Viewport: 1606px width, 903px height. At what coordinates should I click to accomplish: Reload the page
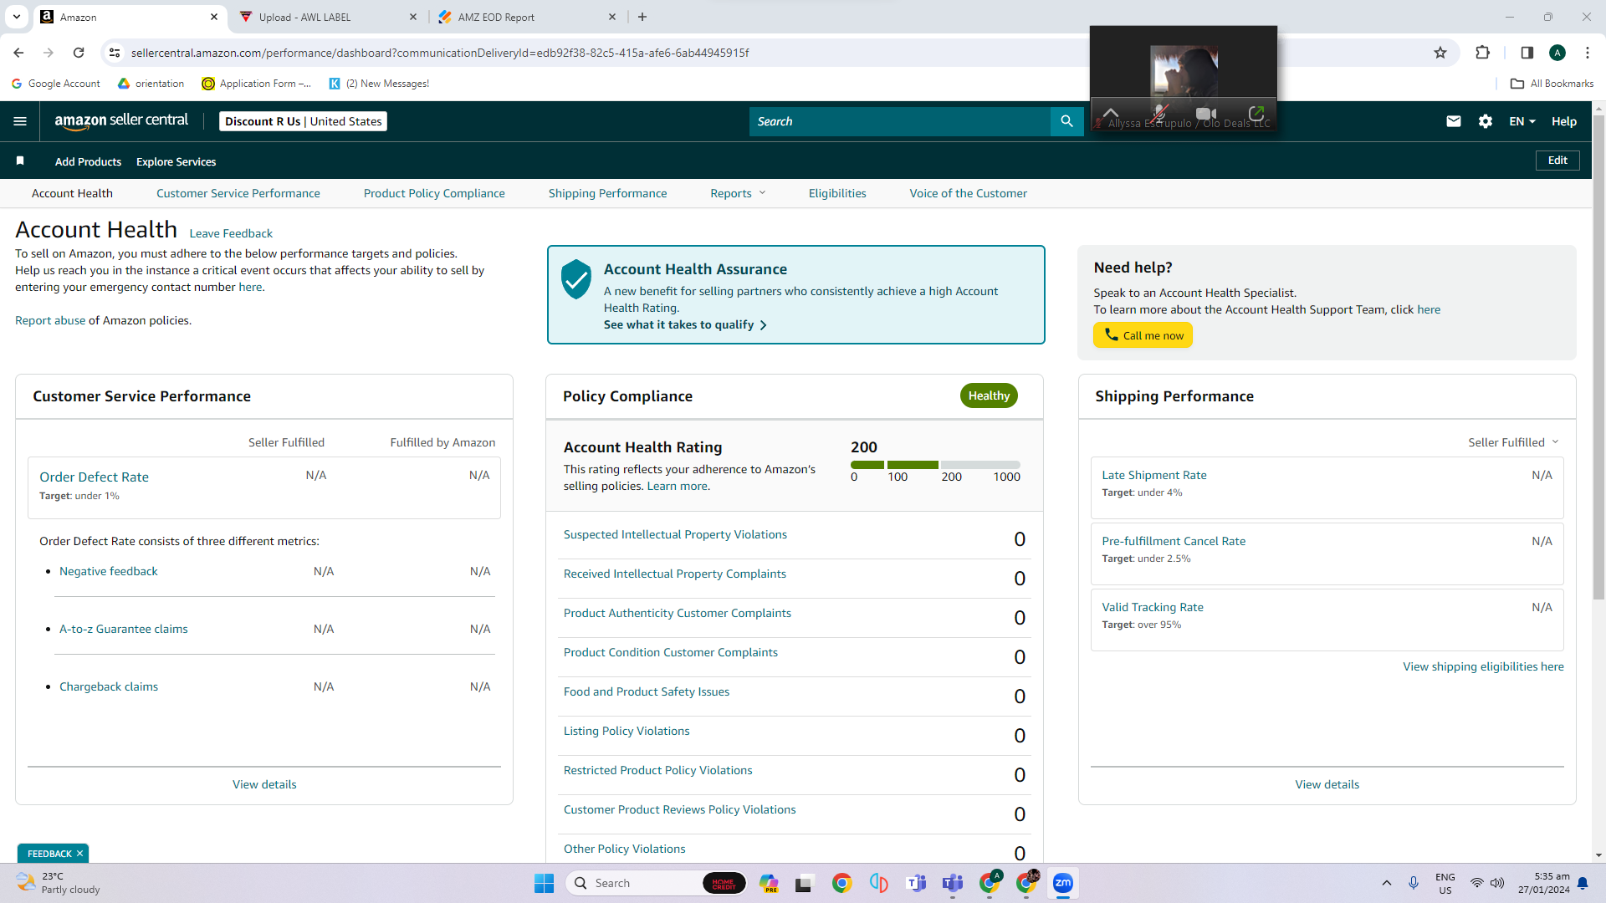tap(79, 53)
